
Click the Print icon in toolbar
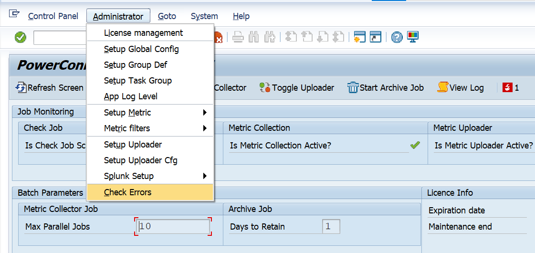tap(238, 37)
